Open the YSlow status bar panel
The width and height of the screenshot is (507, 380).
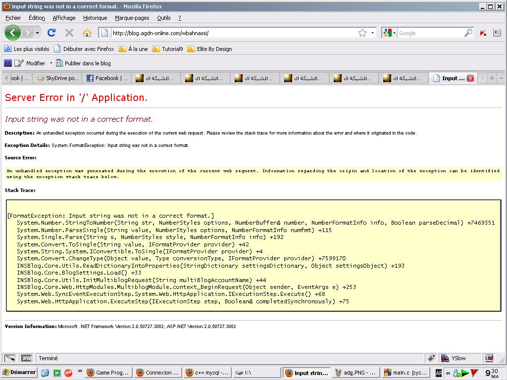tap(454, 358)
